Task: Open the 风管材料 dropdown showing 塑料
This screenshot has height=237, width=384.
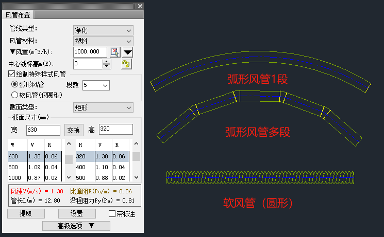Action: [103, 41]
